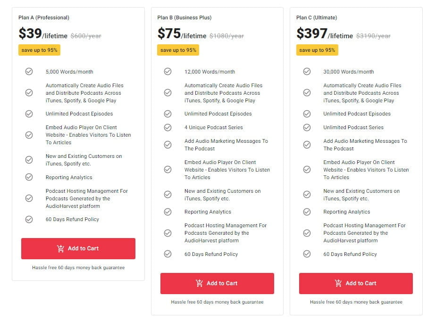The image size is (427, 321).
Task: Add Plan A Professional to cart
Action: [x=78, y=248]
